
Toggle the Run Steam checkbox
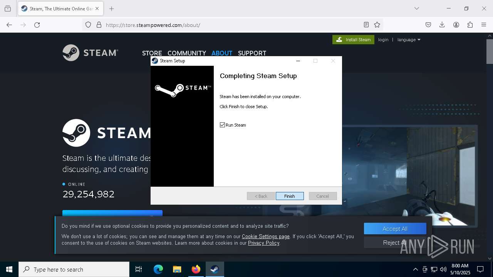tap(222, 125)
